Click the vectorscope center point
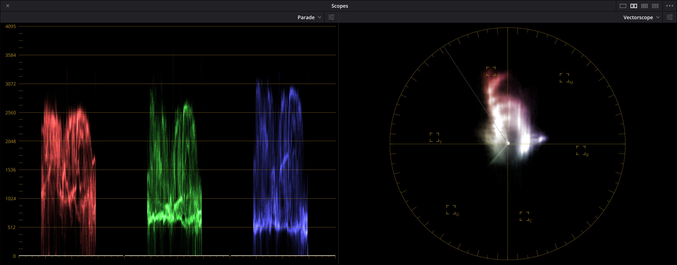Screen dimensions: 677x265 [x=508, y=143]
